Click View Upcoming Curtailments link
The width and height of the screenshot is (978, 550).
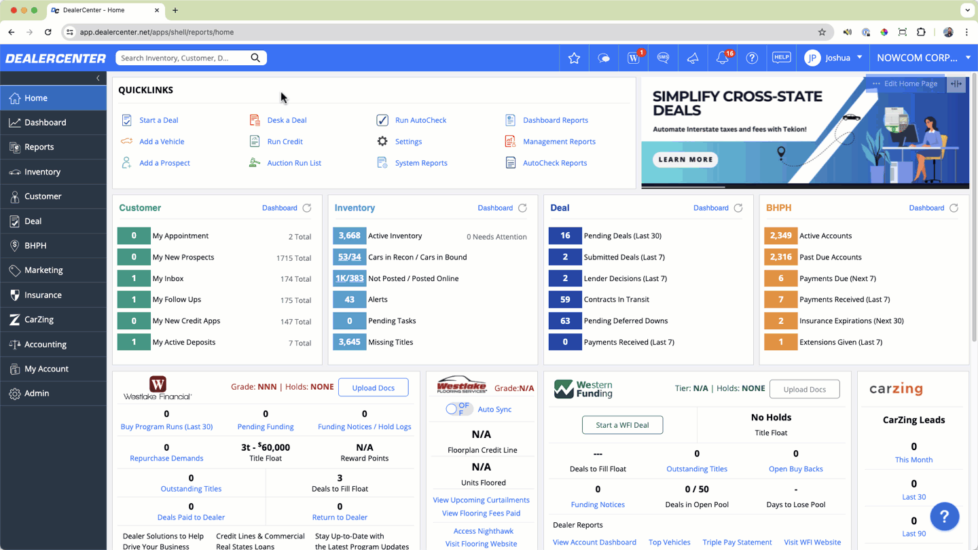[481, 500]
